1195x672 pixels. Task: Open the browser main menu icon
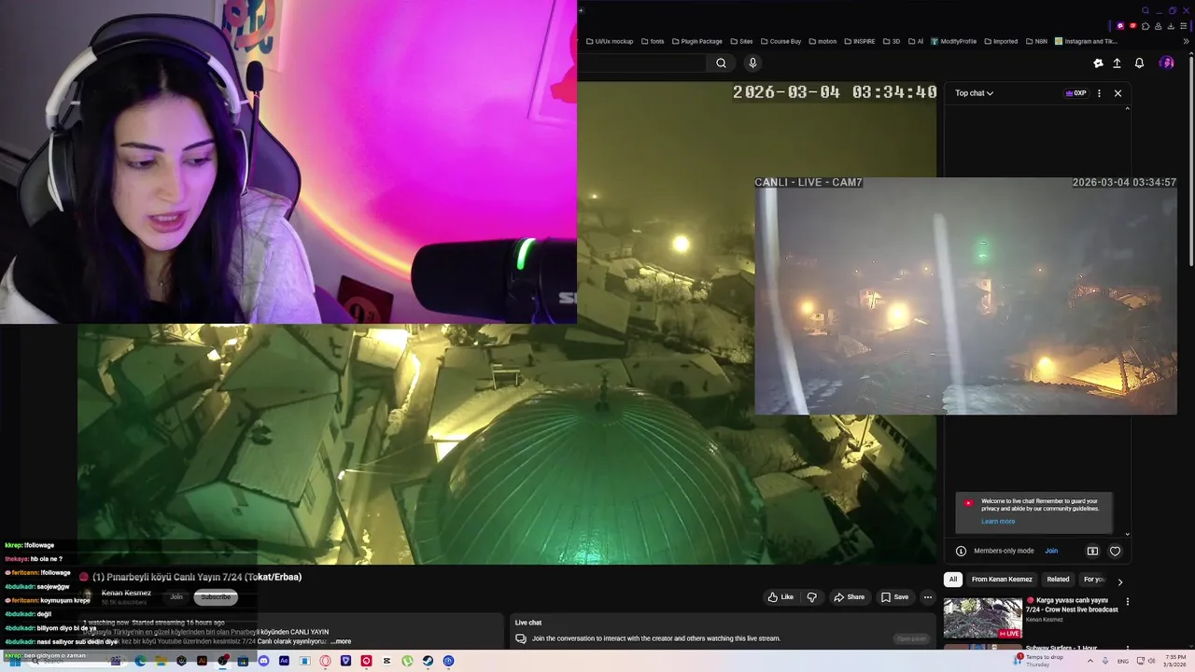point(1183,26)
